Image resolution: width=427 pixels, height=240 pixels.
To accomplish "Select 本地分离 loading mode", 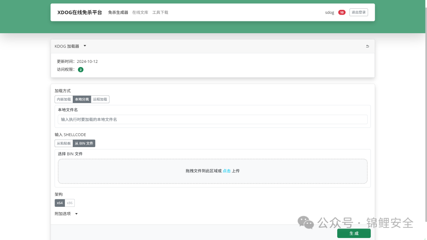I will click(x=82, y=99).
